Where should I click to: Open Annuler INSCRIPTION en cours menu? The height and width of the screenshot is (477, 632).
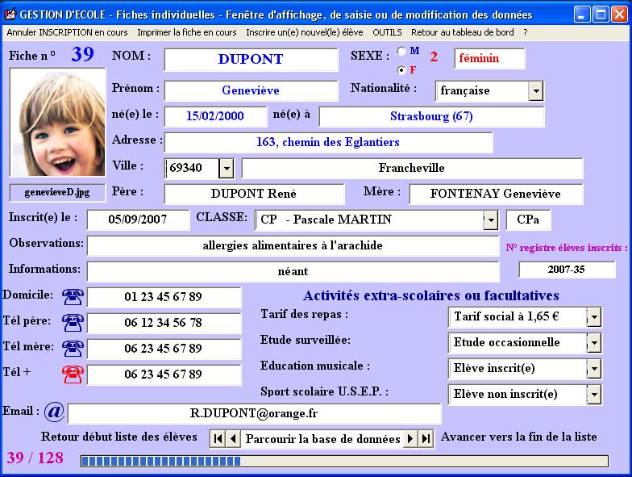coord(67,32)
